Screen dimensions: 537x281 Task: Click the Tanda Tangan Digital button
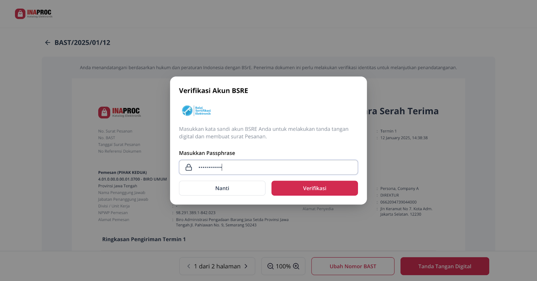pos(445,266)
